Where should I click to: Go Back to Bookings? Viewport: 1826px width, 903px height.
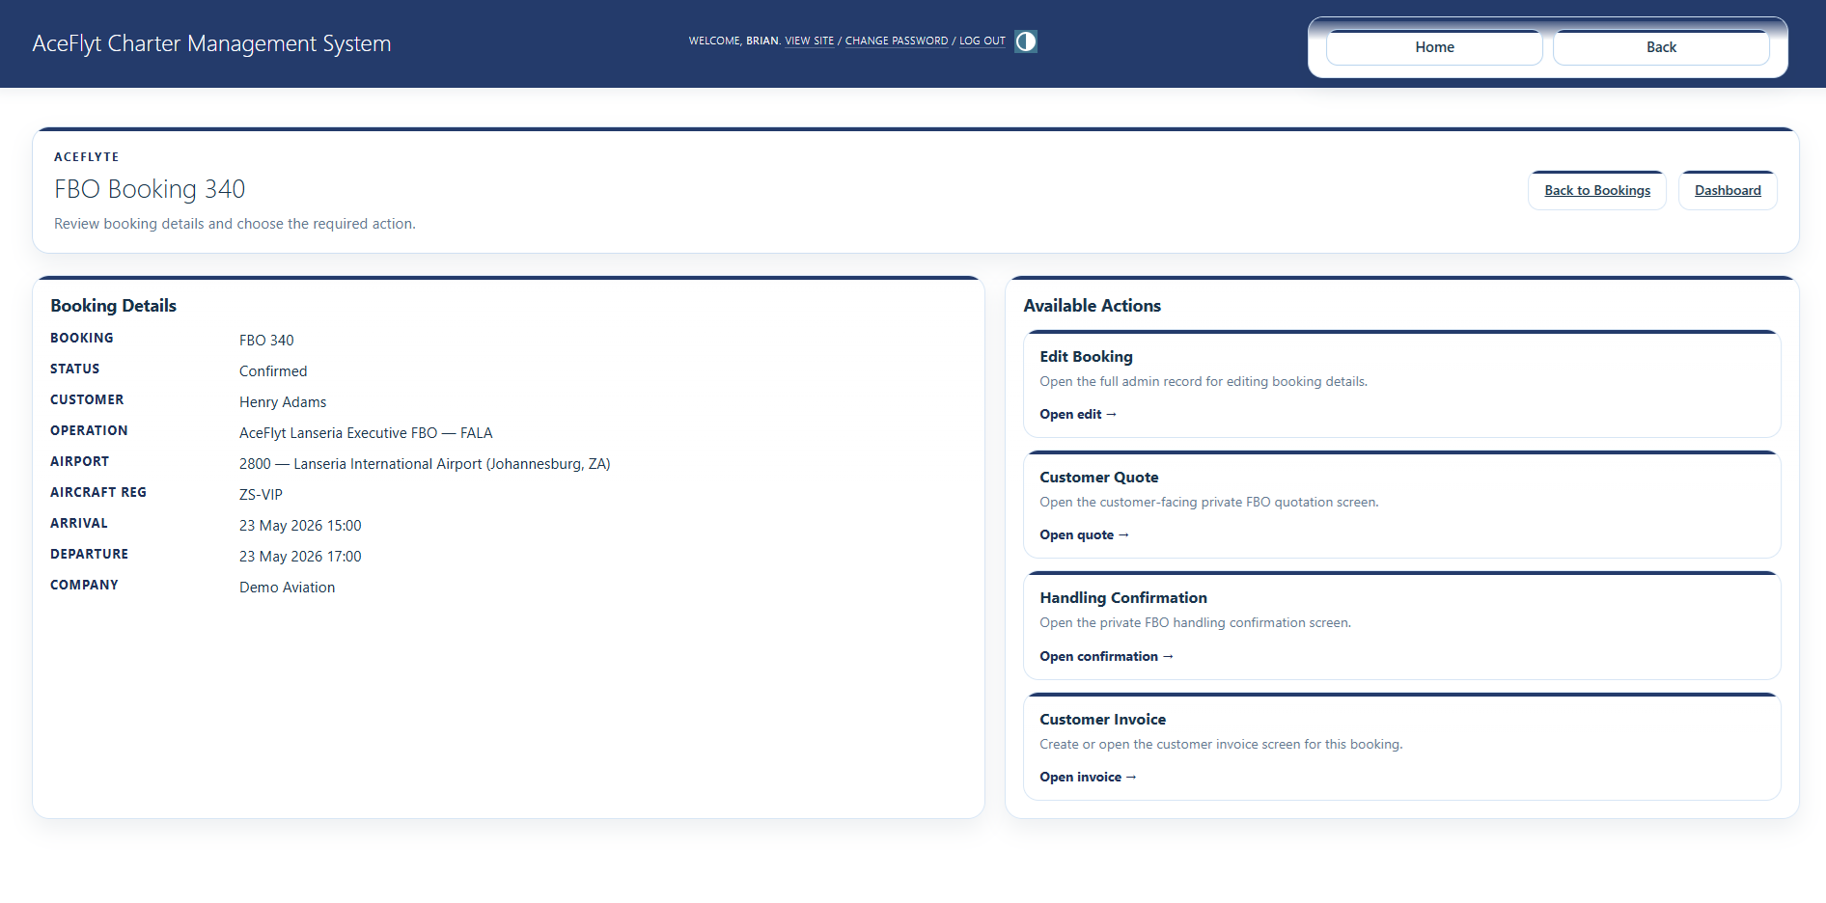coord(1597,190)
